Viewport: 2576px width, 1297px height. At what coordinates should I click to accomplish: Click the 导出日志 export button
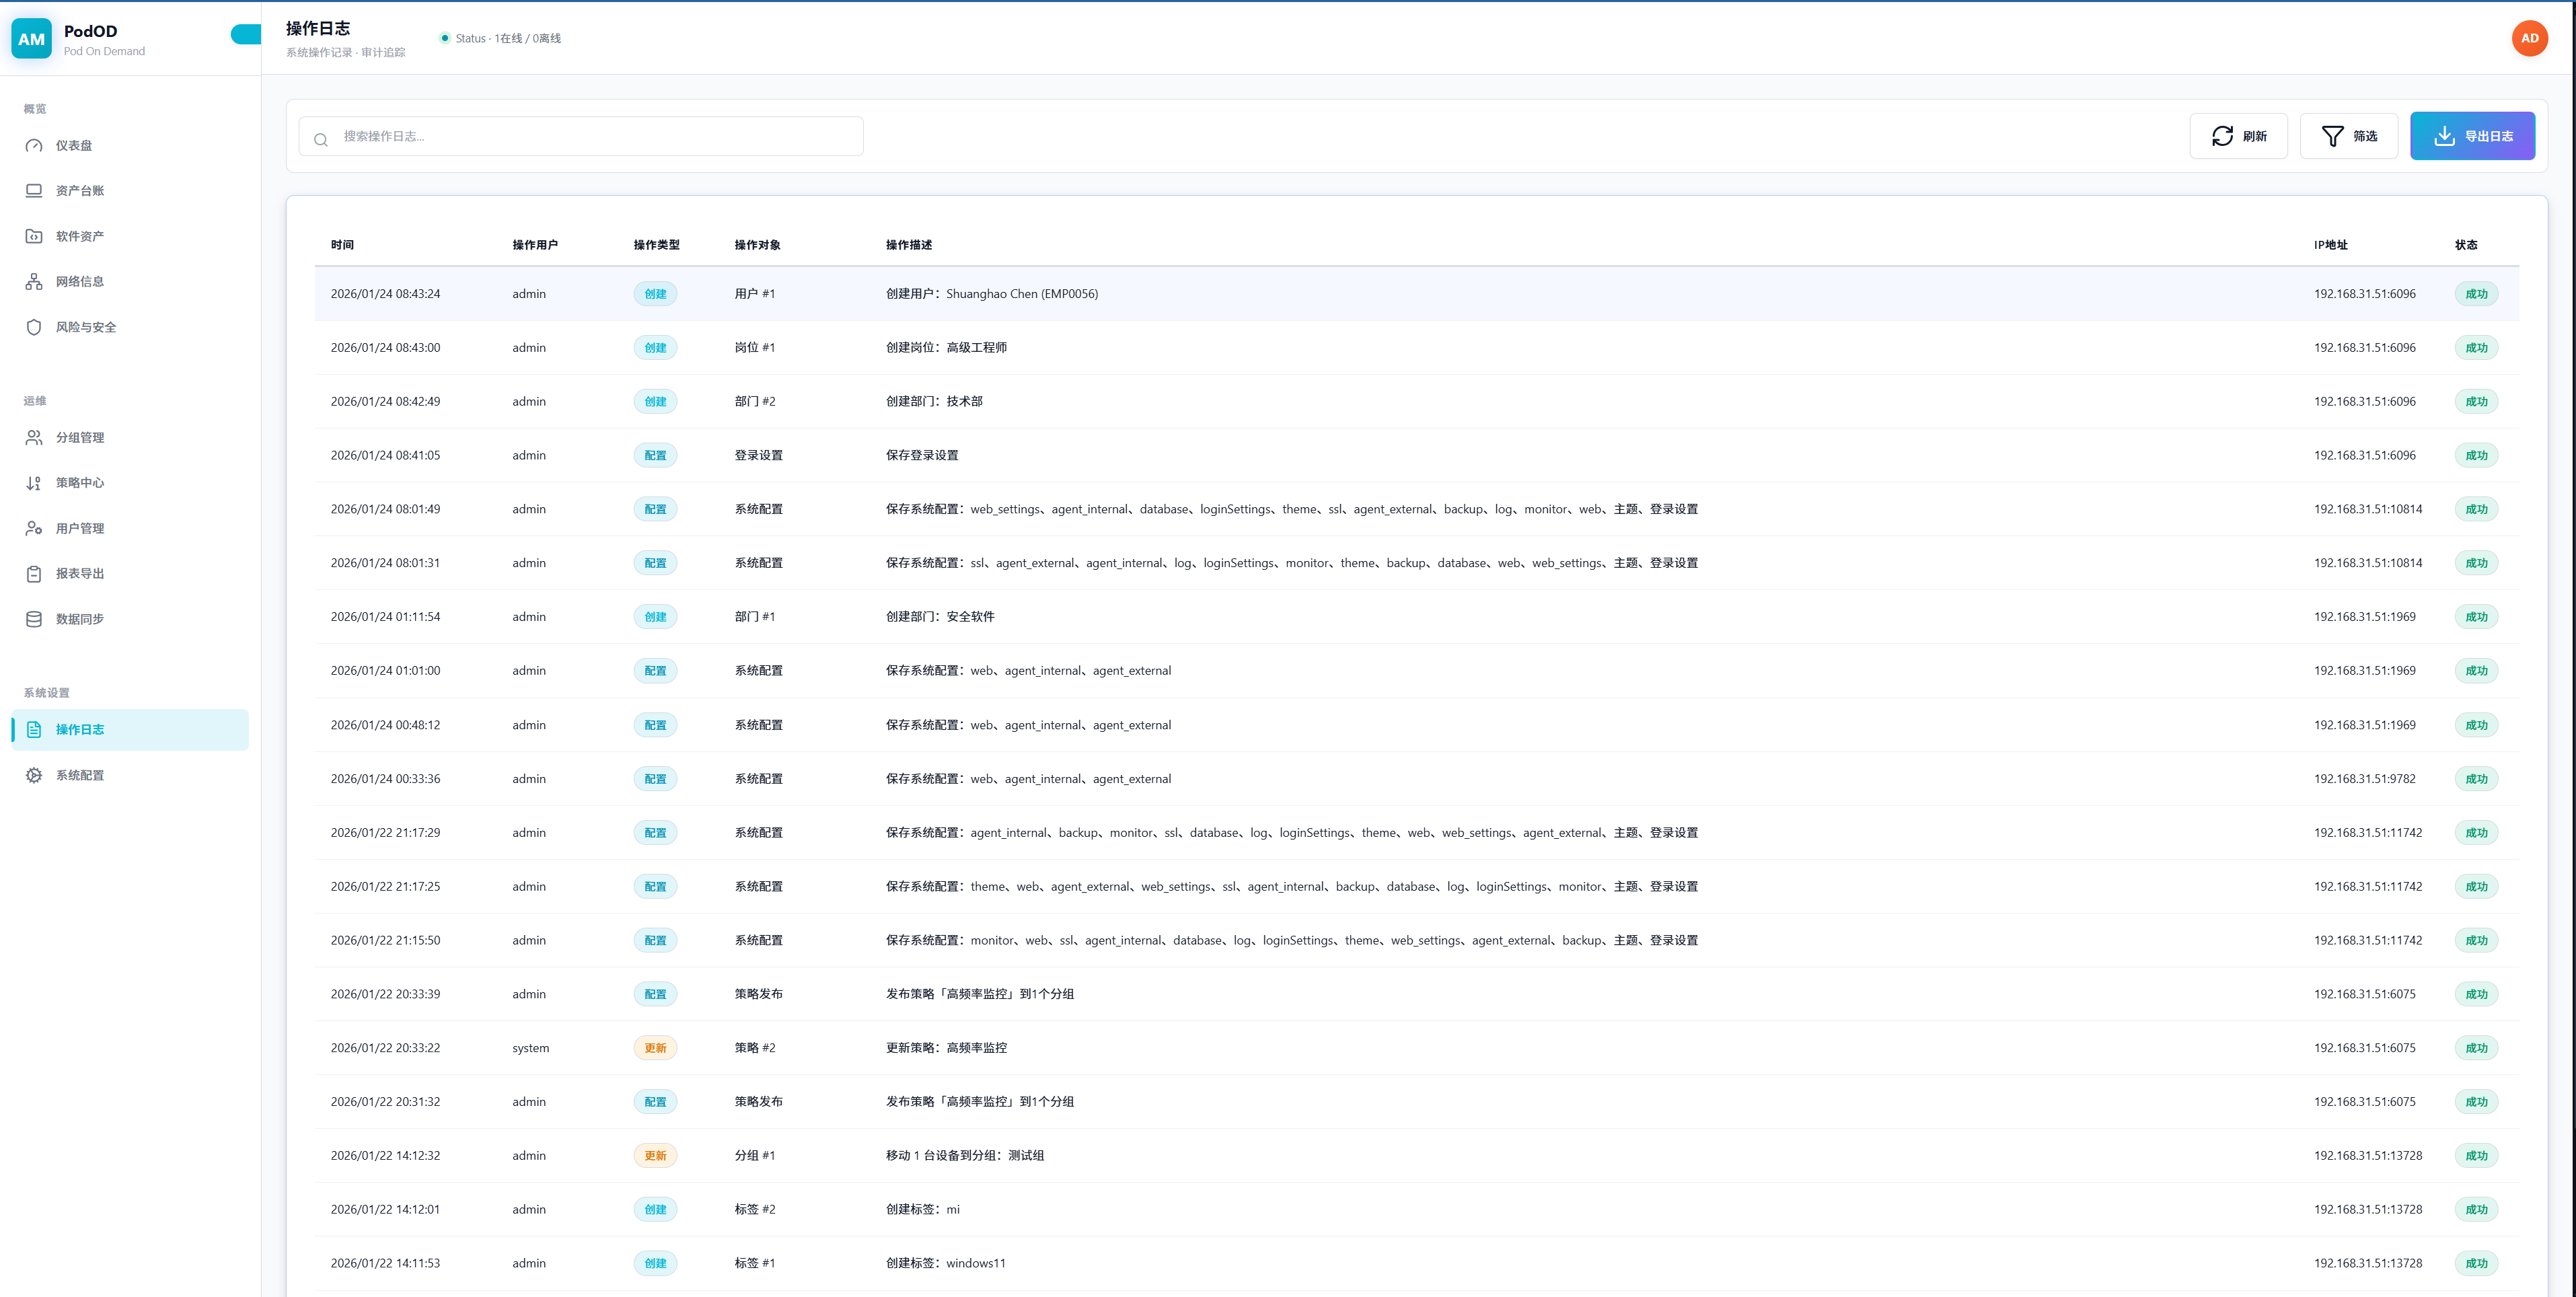2471,136
